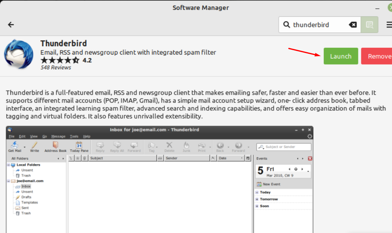Go back with the left arrow button

pyautogui.click(x=11, y=25)
